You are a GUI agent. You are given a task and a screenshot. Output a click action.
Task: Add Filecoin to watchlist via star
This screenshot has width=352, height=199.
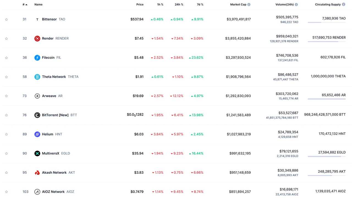pyautogui.click(x=6, y=58)
